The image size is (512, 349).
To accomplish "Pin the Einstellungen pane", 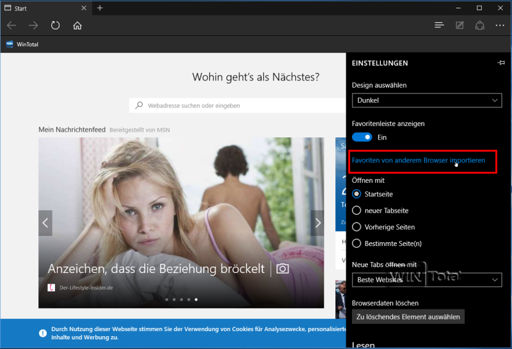I will click(x=501, y=63).
